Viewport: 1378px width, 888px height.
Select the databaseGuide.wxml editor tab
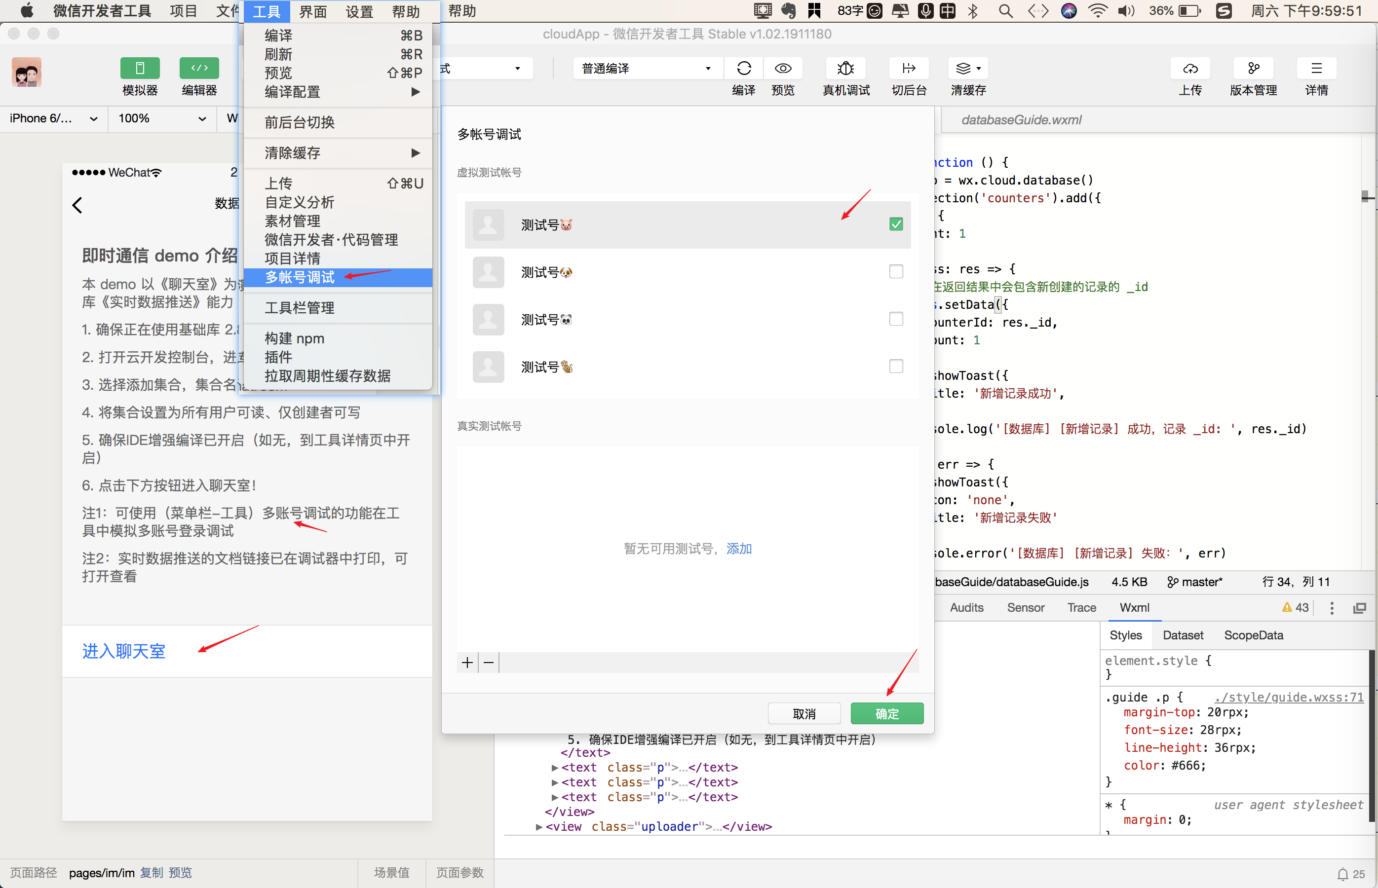(x=1021, y=120)
